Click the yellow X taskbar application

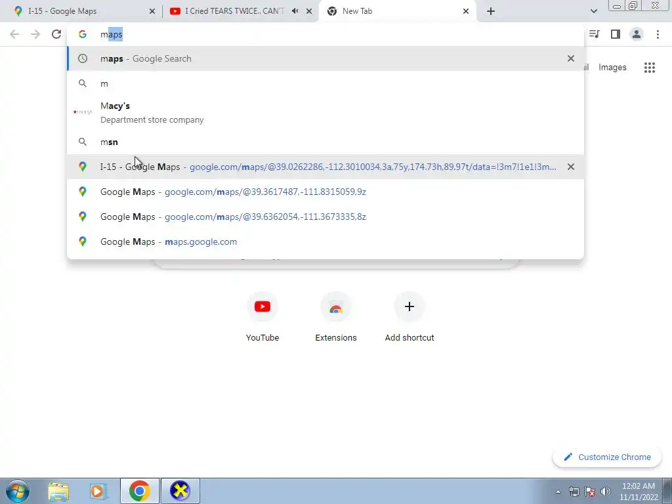180,491
